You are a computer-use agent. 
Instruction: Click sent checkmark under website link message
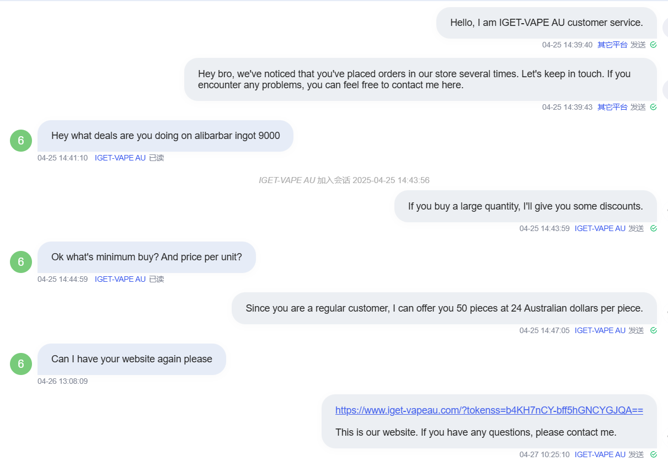pyautogui.click(x=653, y=454)
